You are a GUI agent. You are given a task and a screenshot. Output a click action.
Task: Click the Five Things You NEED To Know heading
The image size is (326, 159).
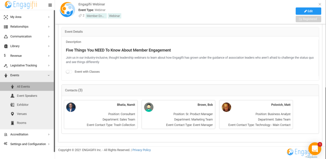118,50
